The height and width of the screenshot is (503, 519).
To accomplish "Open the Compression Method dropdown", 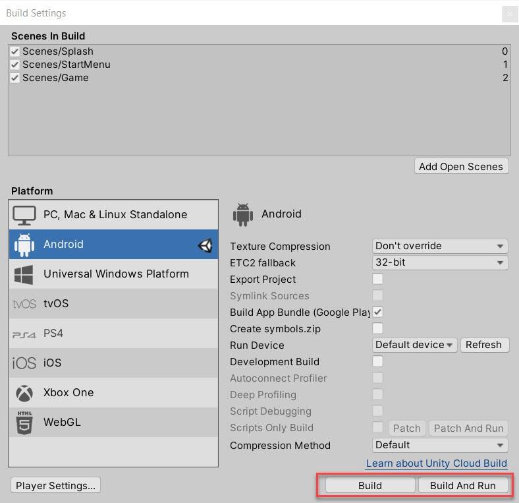I will (439, 445).
